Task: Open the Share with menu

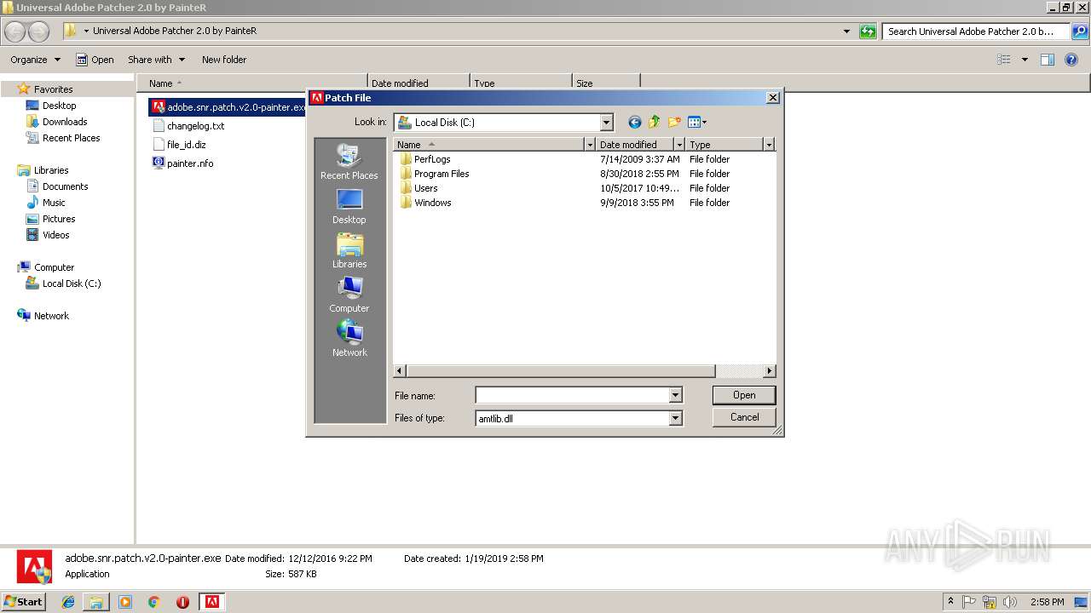Action: pos(156,60)
